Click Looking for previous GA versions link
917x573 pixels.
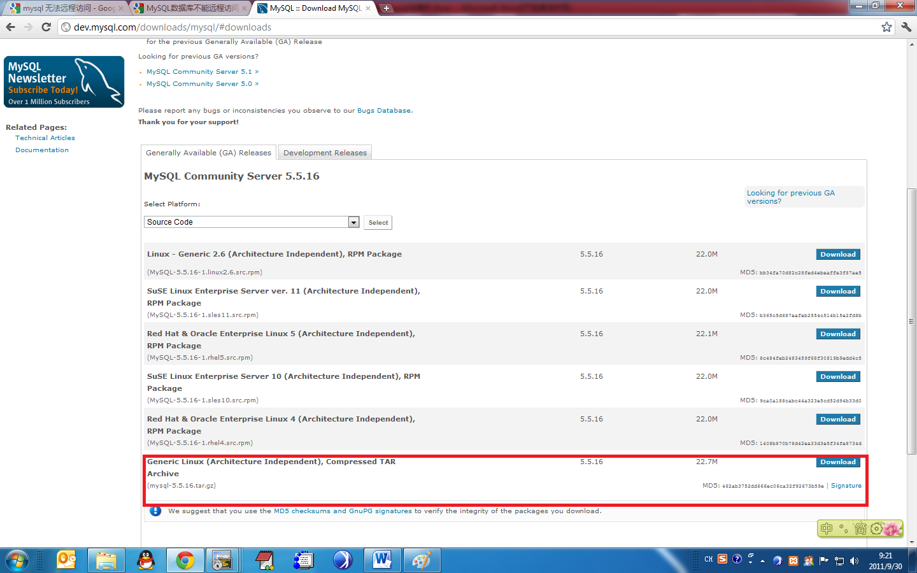click(x=790, y=197)
